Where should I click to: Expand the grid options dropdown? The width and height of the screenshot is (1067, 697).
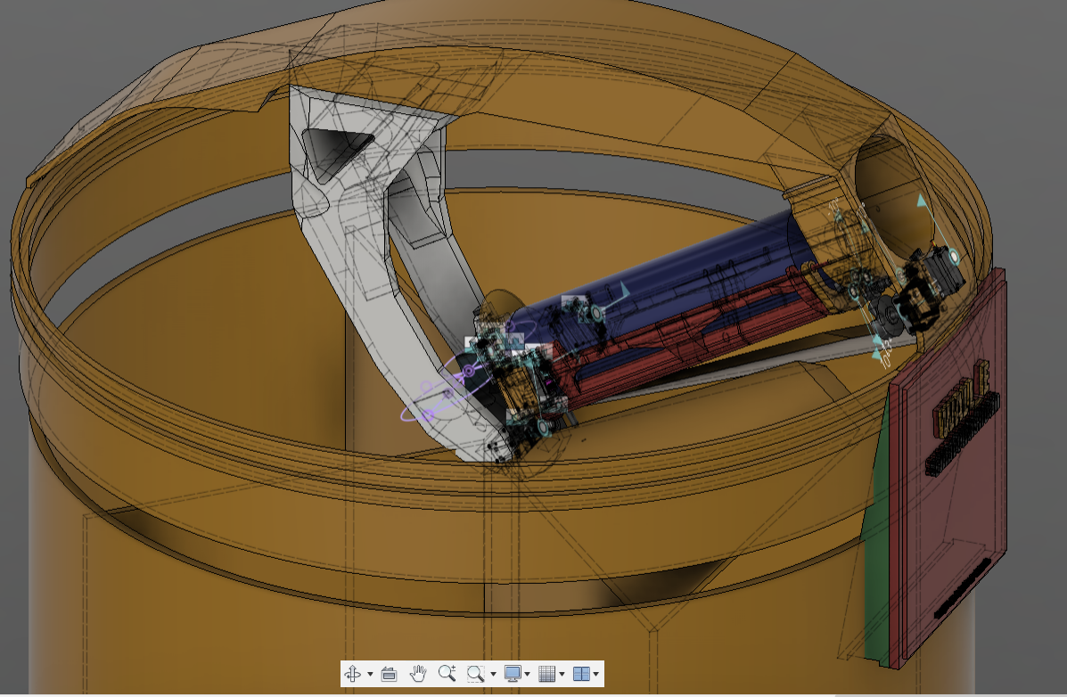point(562,674)
